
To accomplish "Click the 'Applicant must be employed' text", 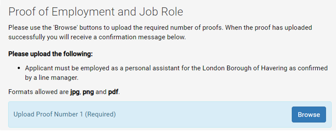I will point(64,68).
